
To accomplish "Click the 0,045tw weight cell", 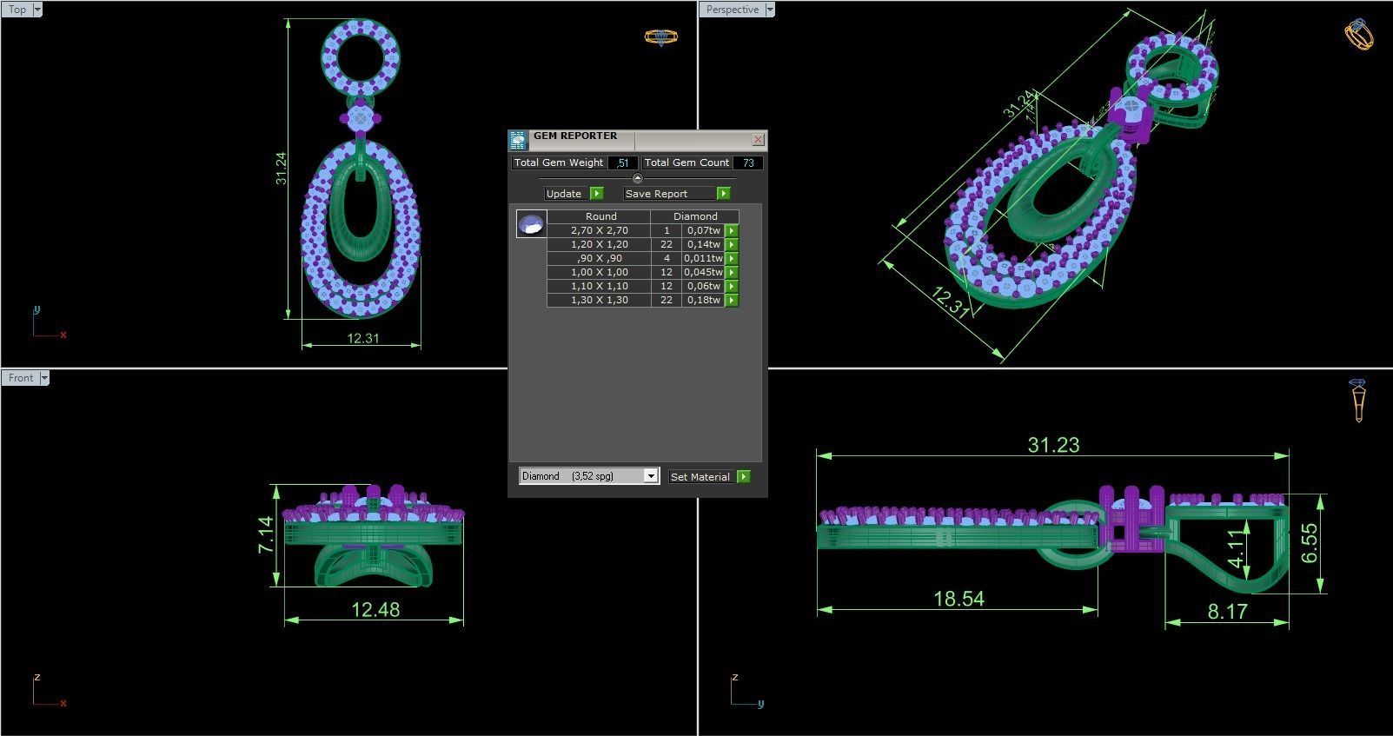I will click(703, 273).
